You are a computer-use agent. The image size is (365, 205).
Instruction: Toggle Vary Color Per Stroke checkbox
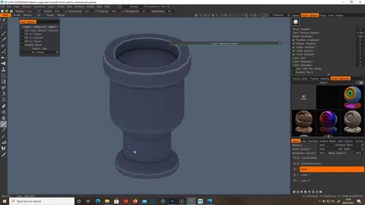pyautogui.click(x=294, y=69)
